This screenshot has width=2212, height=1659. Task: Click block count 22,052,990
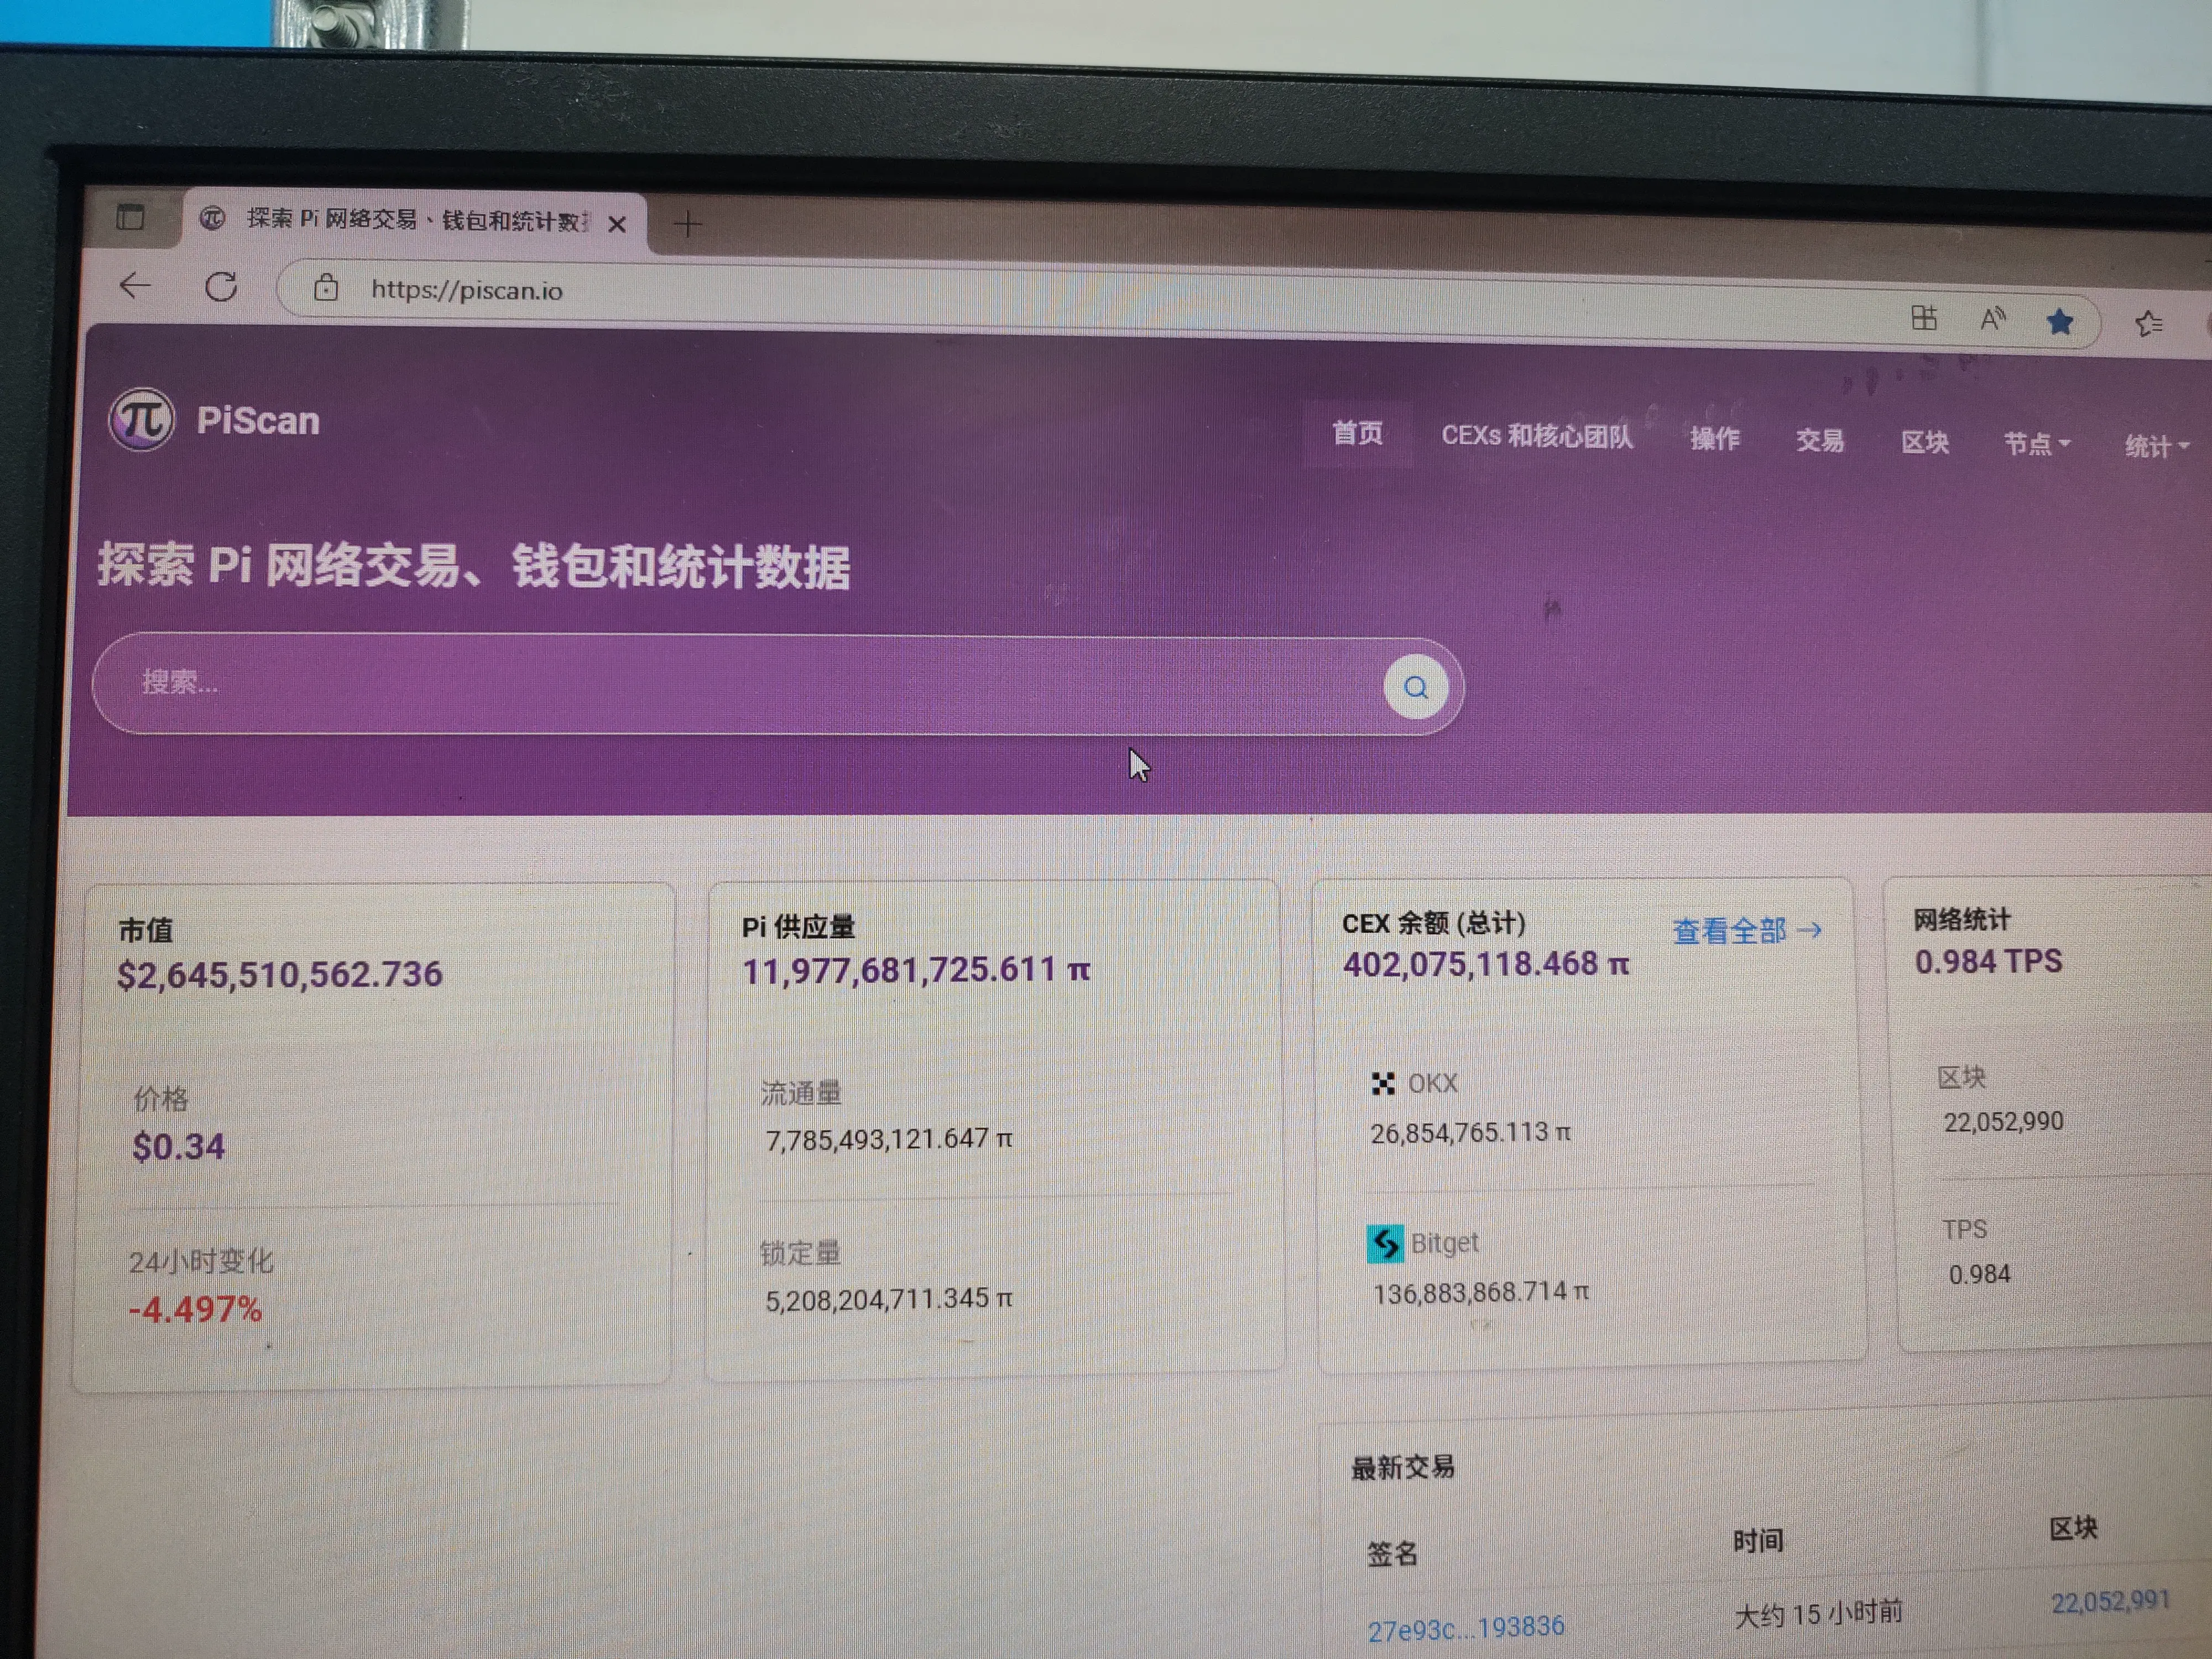[x=2003, y=1121]
